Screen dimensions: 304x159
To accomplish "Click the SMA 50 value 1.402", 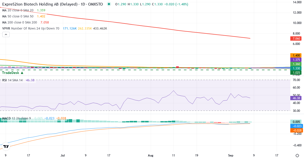I will coord(41,16).
